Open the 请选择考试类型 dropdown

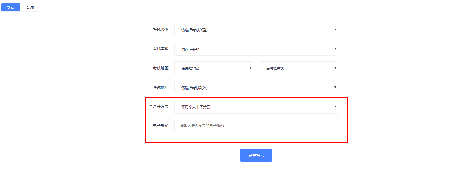click(x=256, y=30)
